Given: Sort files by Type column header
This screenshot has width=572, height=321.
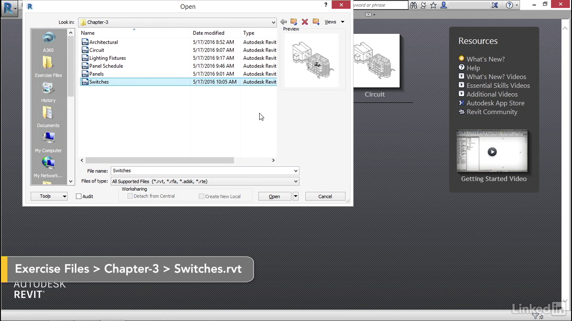Looking at the screenshot, I should click(259, 33).
